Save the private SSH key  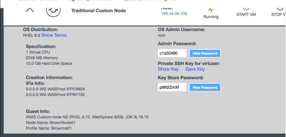[195, 69]
